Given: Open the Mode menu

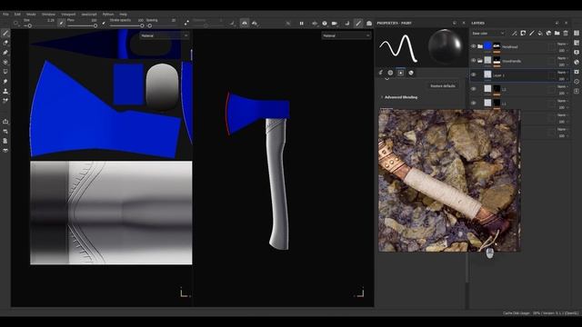Looking at the screenshot, I should [31, 15].
